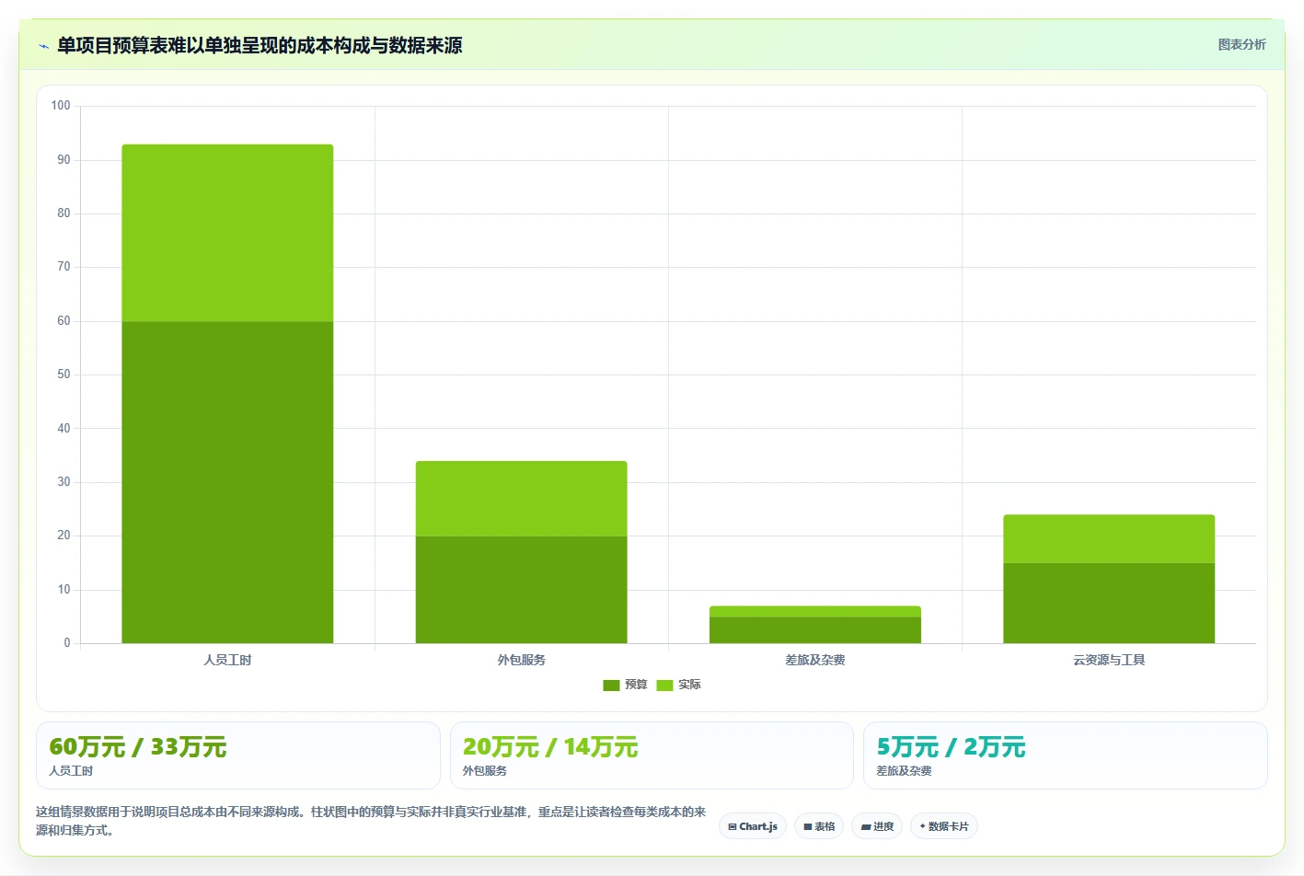Click the icon in the 表格 chip
This screenshot has height=876, width=1304.
click(x=808, y=827)
